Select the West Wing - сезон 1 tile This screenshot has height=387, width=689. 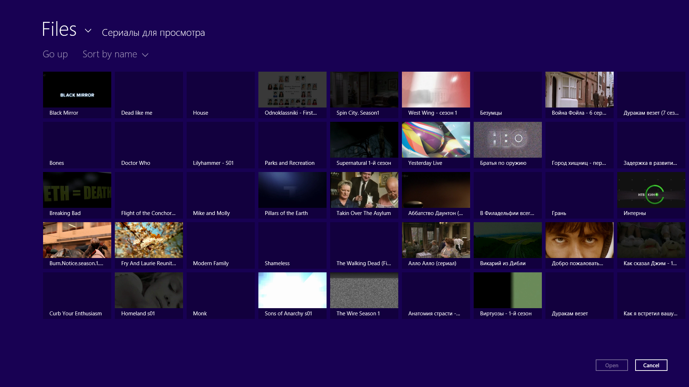tap(436, 95)
